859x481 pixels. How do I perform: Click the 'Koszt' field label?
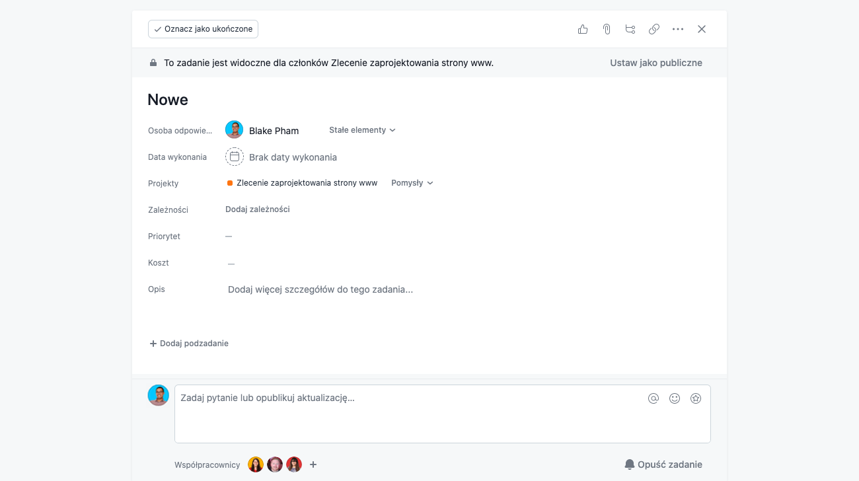pyautogui.click(x=159, y=263)
